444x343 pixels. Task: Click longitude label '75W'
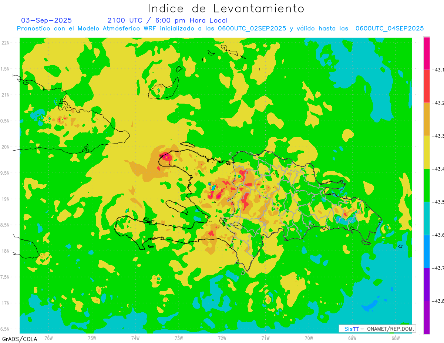[x=92, y=338]
